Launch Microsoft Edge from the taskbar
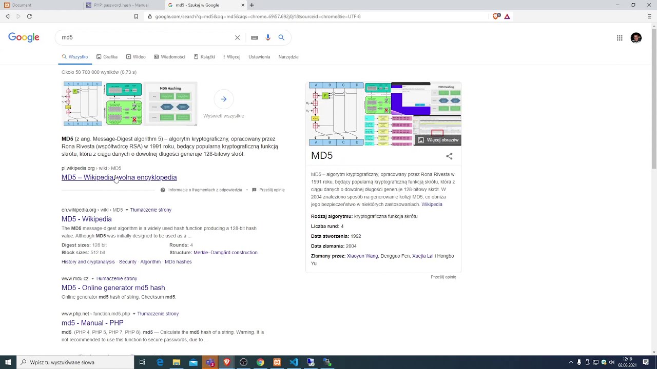657x369 pixels. pos(160,362)
